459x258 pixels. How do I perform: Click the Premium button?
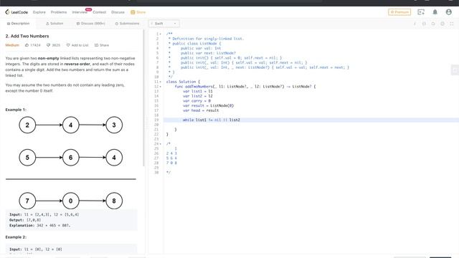399,12
